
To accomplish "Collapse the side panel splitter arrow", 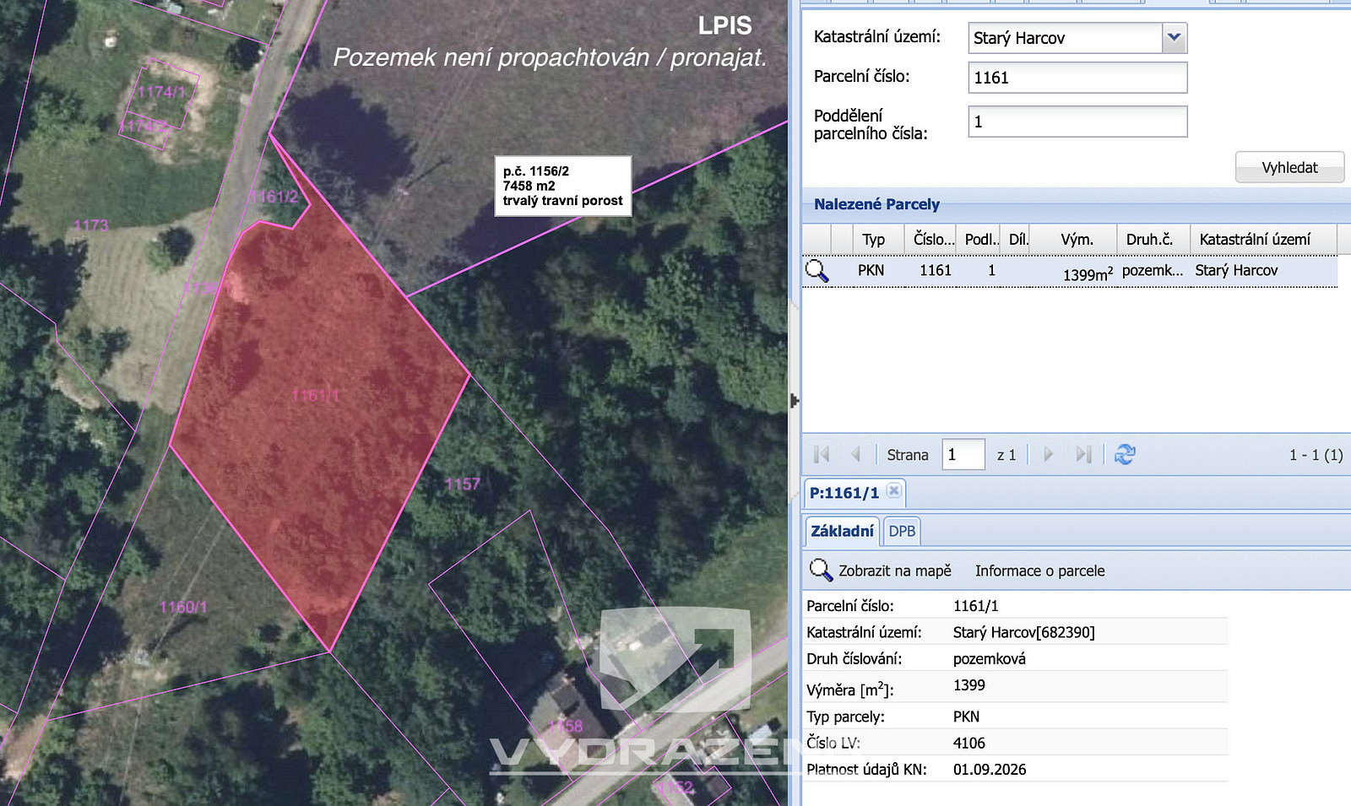I will click(795, 400).
